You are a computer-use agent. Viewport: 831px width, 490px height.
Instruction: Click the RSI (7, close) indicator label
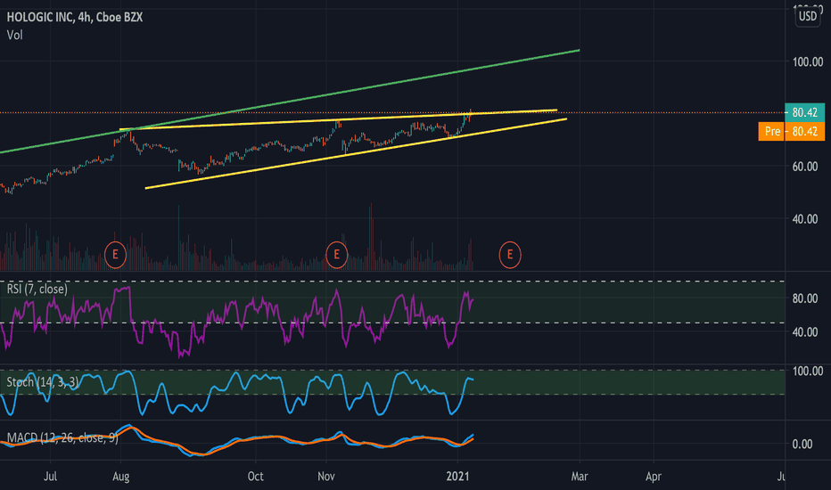pyautogui.click(x=37, y=290)
